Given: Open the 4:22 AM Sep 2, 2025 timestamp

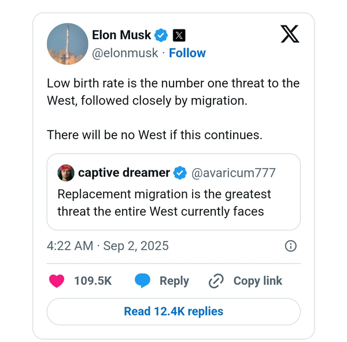Looking at the screenshot, I should (108, 246).
